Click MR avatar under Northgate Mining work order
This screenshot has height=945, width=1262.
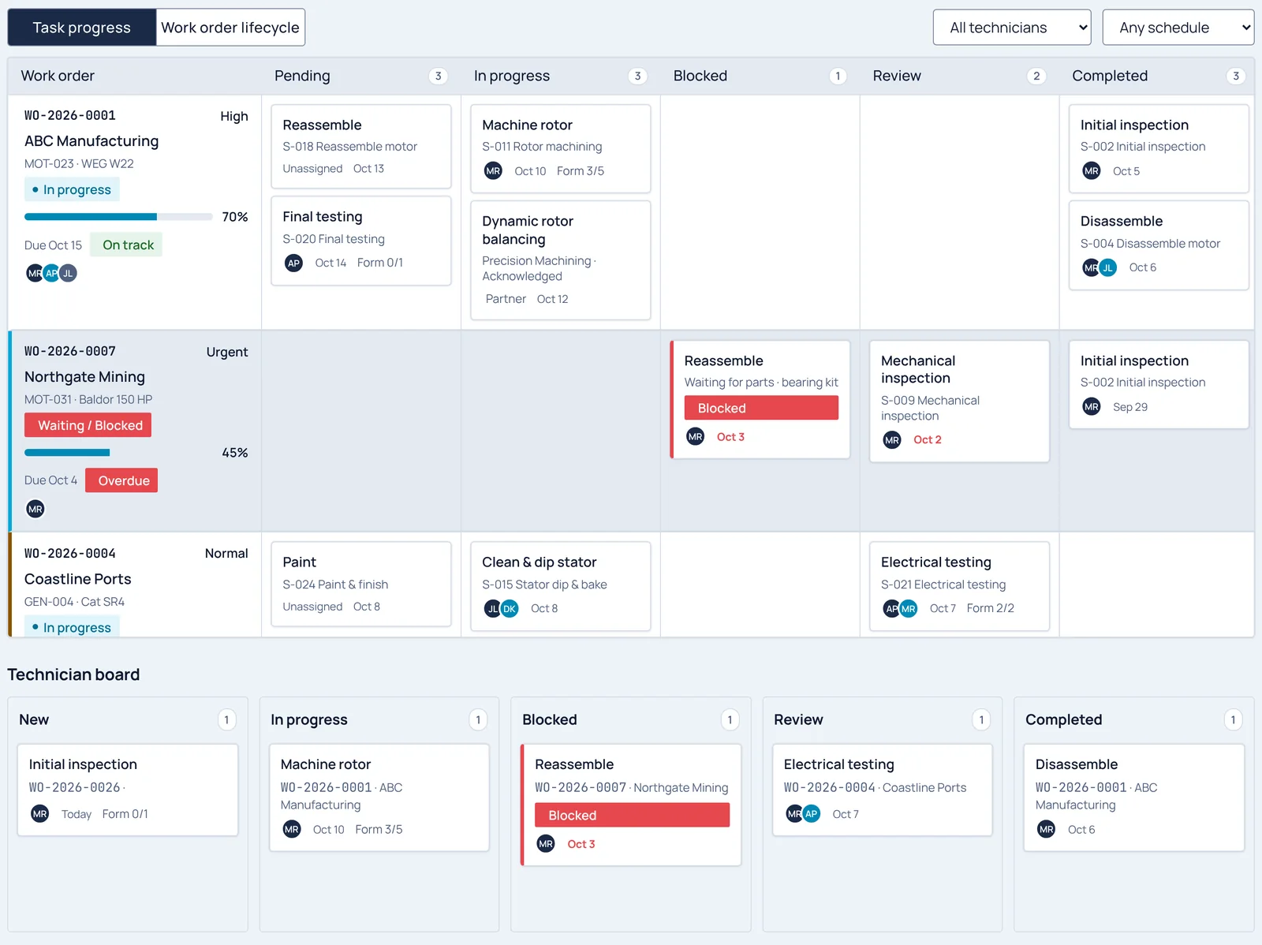click(x=35, y=509)
